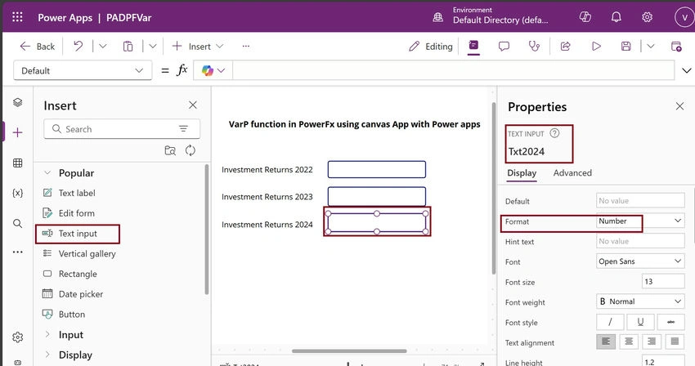Click the get more components icon

170,150
